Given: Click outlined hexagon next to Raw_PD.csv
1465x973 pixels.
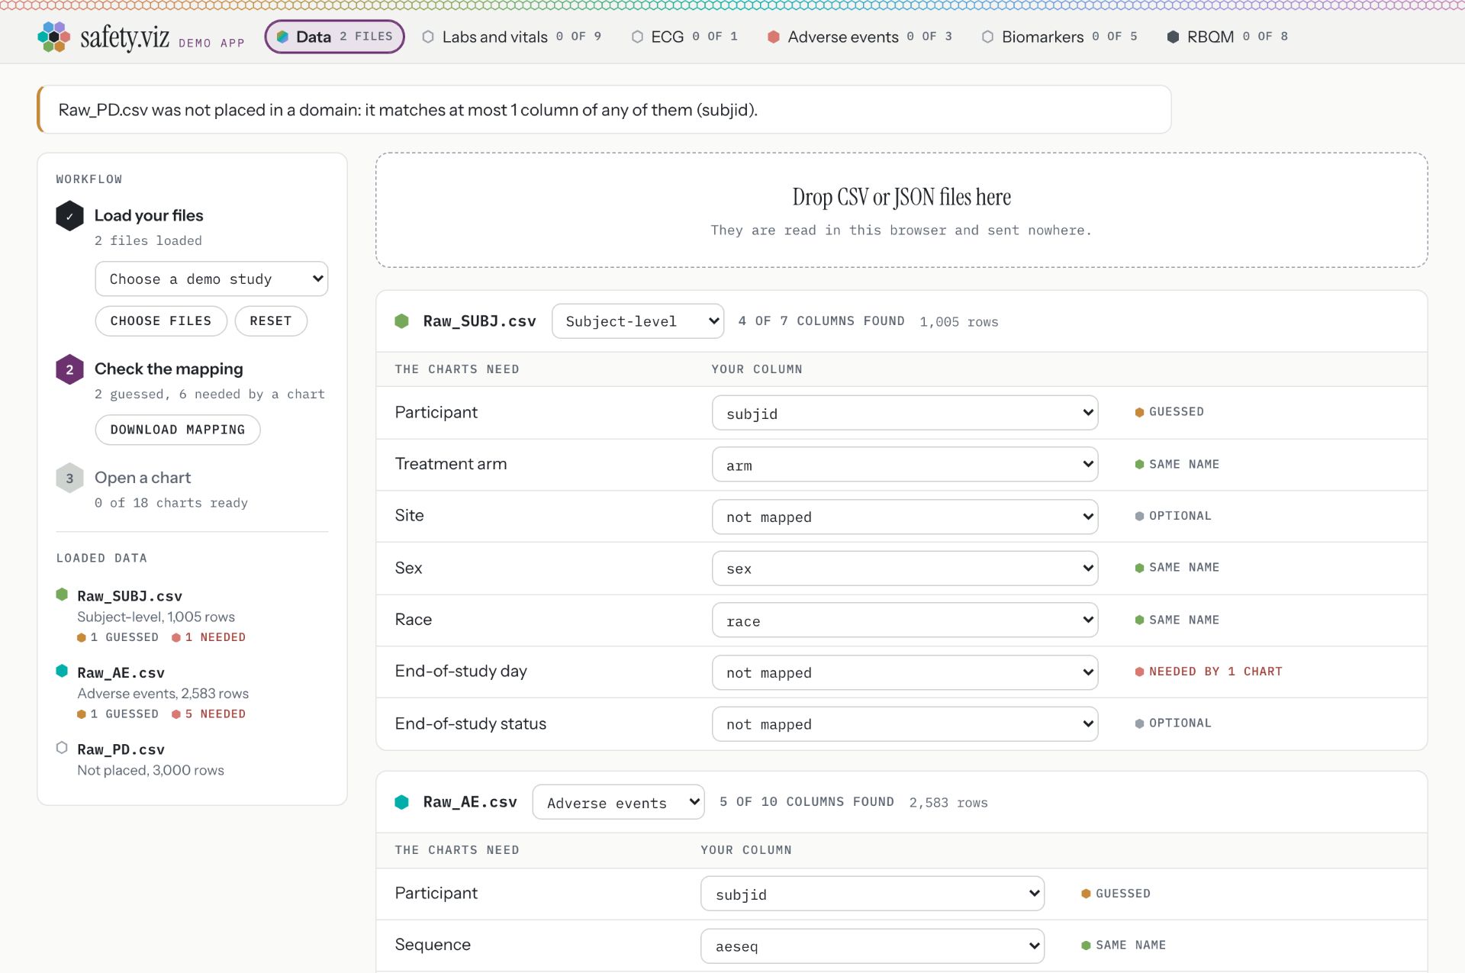Looking at the screenshot, I should pyautogui.click(x=62, y=748).
